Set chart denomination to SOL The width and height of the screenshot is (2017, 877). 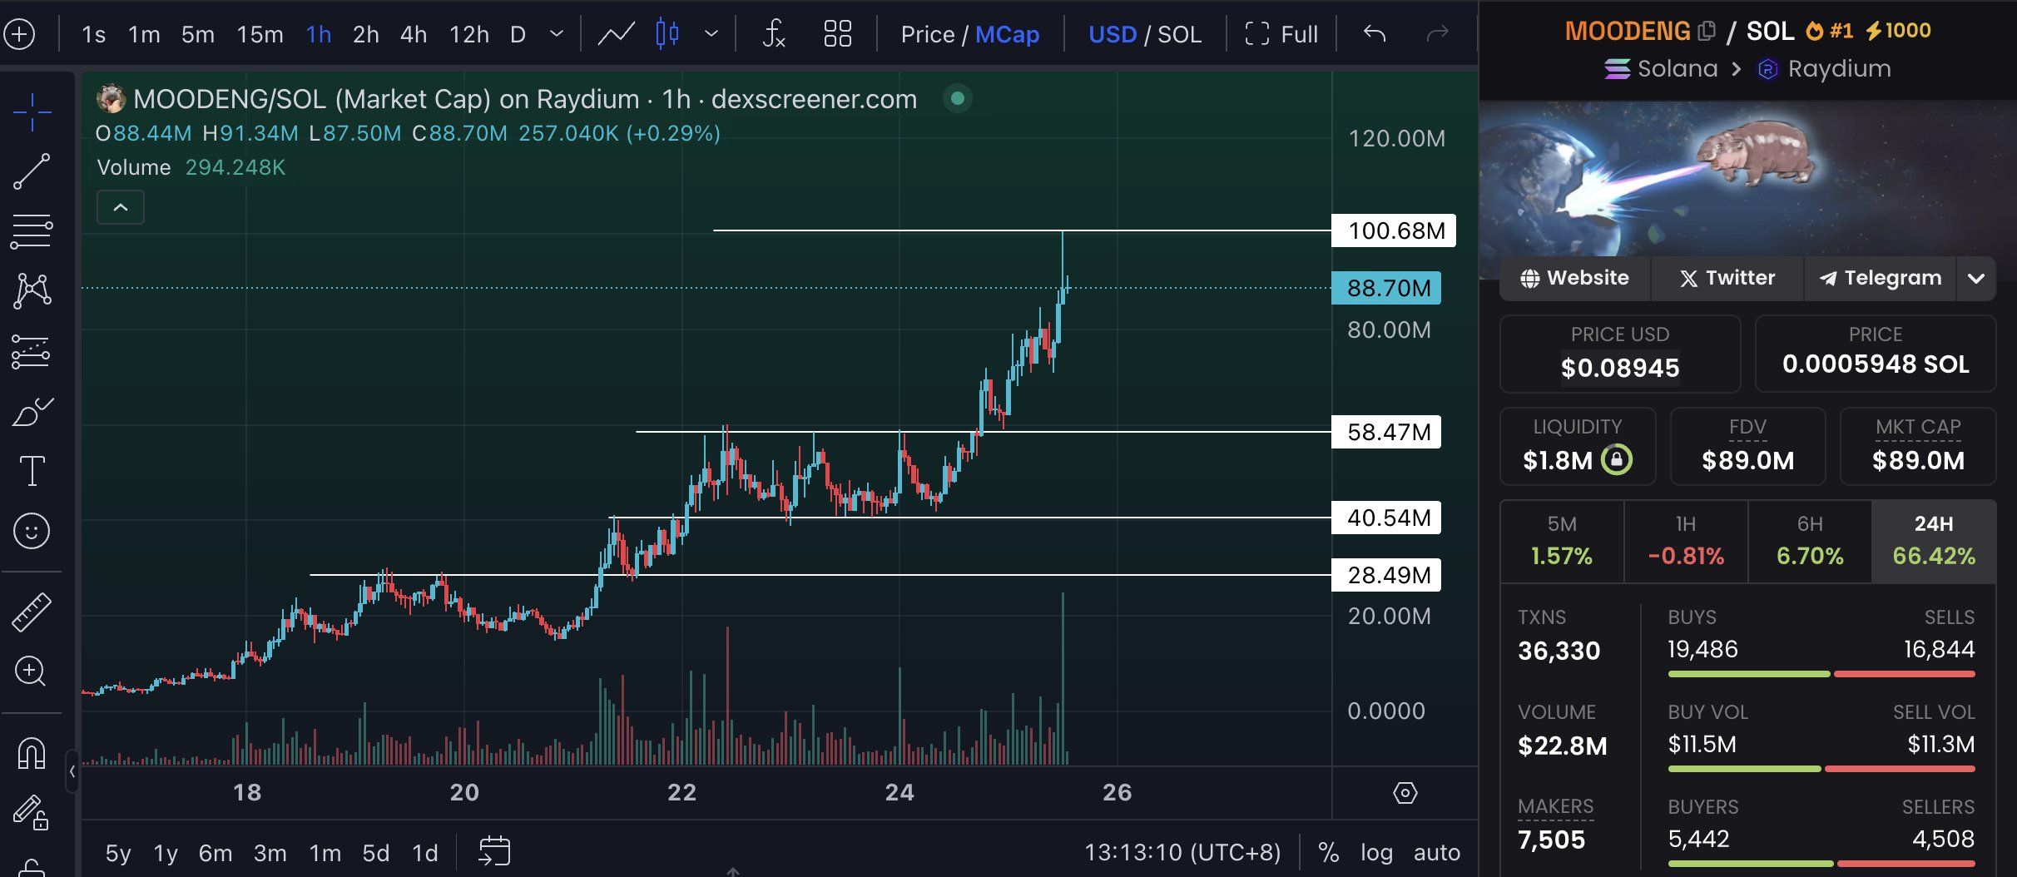[x=1180, y=34]
